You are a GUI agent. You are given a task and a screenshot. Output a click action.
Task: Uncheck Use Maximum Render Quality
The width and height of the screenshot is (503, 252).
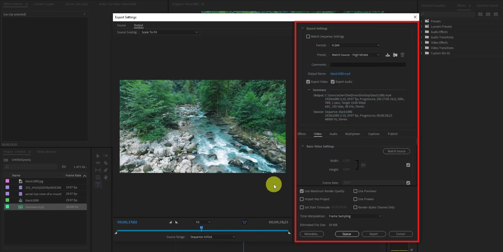302,191
